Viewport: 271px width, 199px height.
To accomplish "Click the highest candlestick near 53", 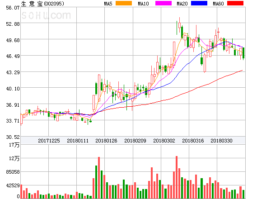I will tap(179, 25).
